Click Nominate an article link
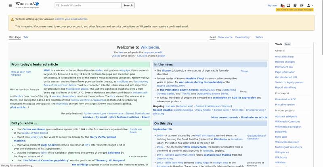323x167 pixels. 254,117
